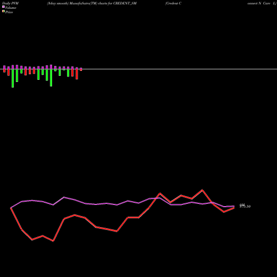Click the magenta Volume legend swatch

3,7
